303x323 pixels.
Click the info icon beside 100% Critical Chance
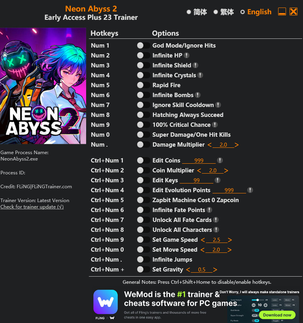pyautogui.click(x=215, y=125)
